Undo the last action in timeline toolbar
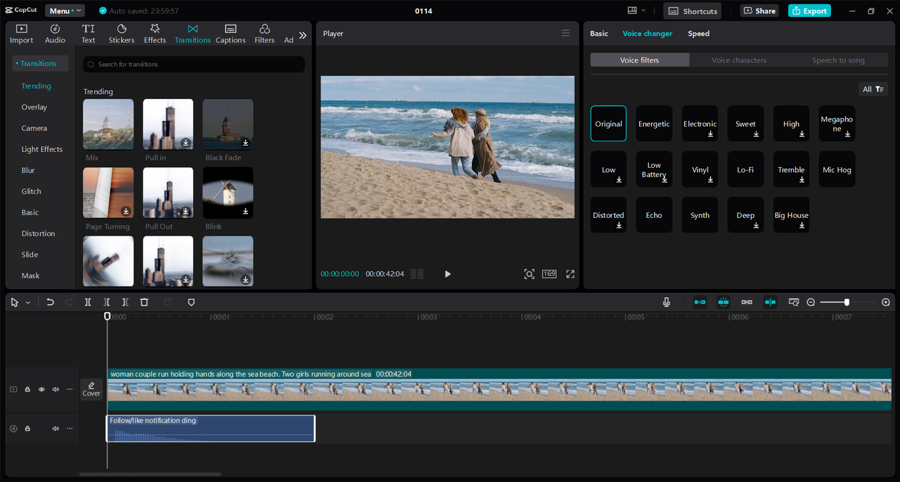The width and height of the screenshot is (900, 482). (x=50, y=302)
